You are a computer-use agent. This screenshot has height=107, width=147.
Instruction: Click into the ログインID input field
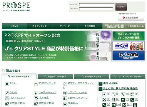(97, 5)
